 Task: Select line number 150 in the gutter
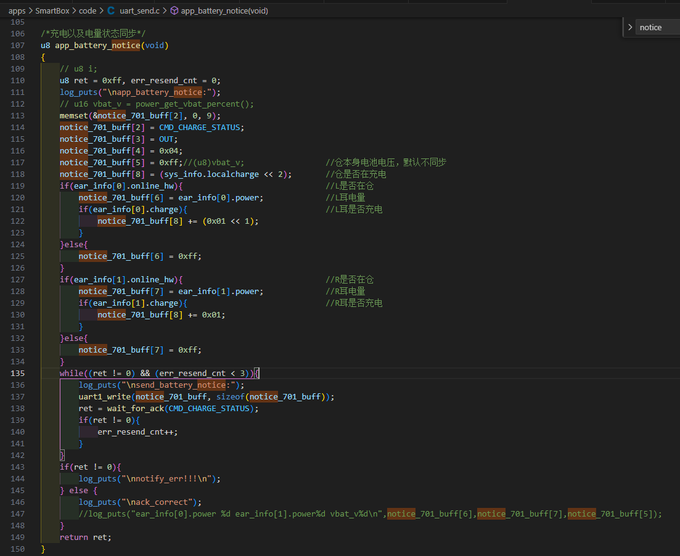pyautogui.click(x=18, y=549)
